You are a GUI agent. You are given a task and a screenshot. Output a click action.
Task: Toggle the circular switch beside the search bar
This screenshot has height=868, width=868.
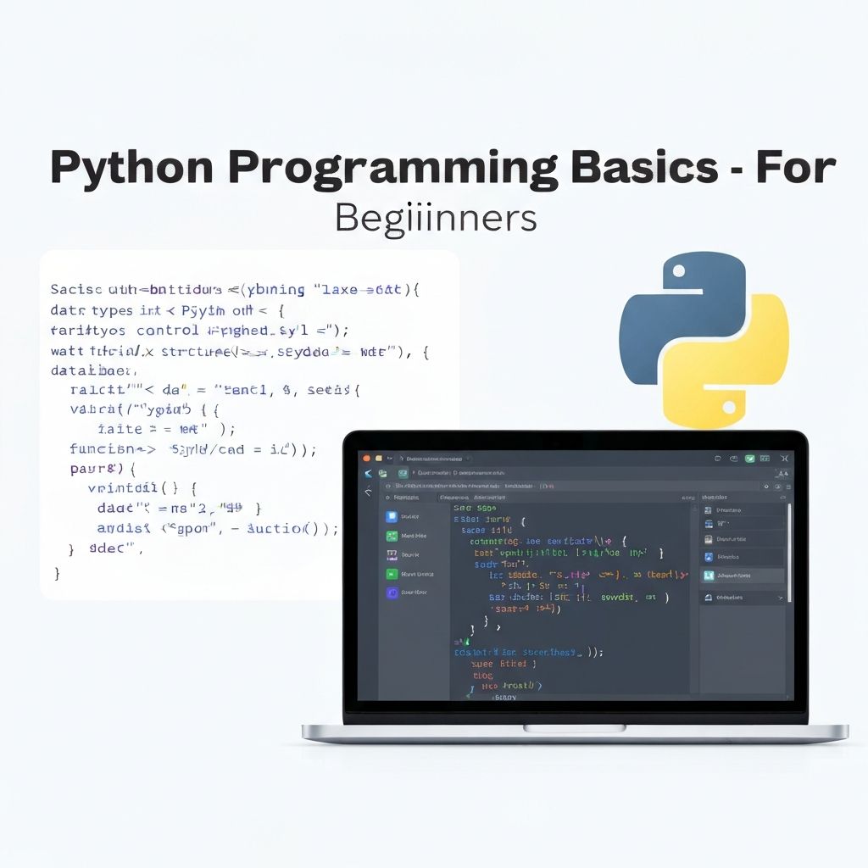766,487
